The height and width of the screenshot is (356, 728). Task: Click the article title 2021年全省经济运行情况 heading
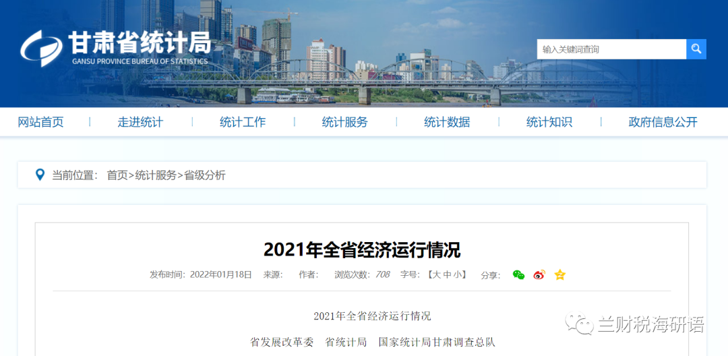pyautogui.click(x=362, y=249)
